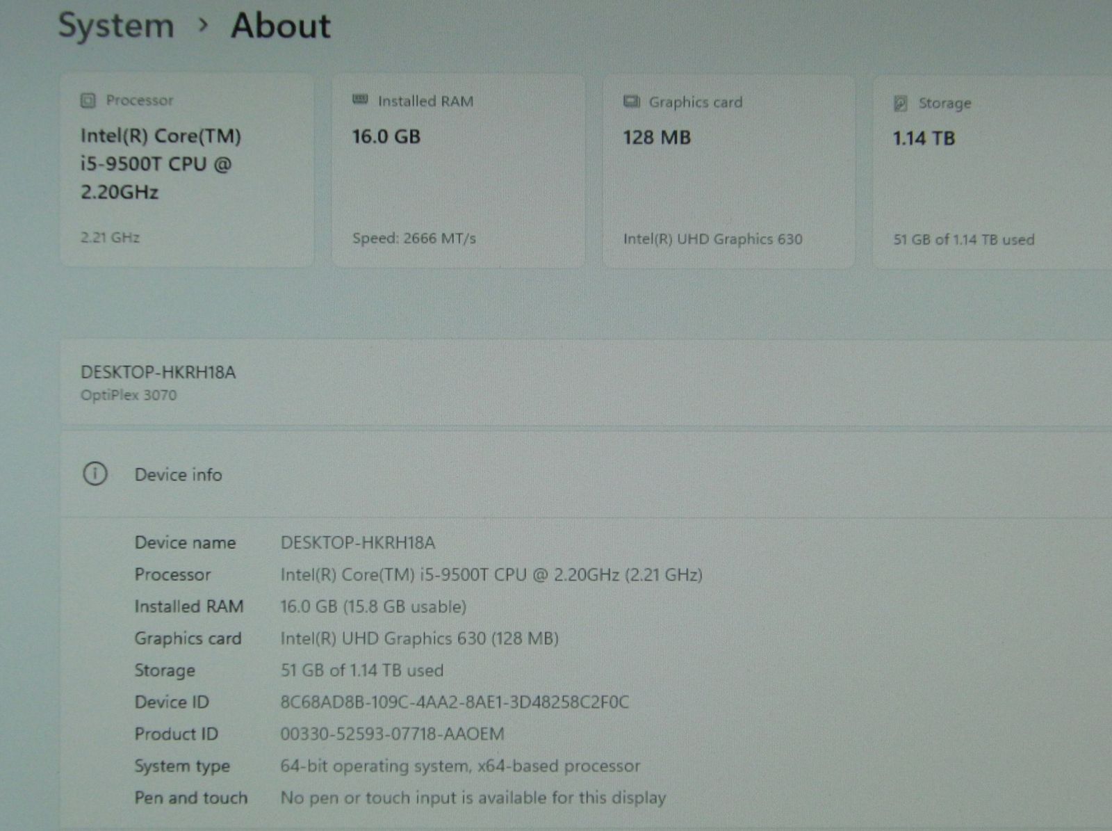Click the Installed RAM memory icon

[x=360, y=99]
